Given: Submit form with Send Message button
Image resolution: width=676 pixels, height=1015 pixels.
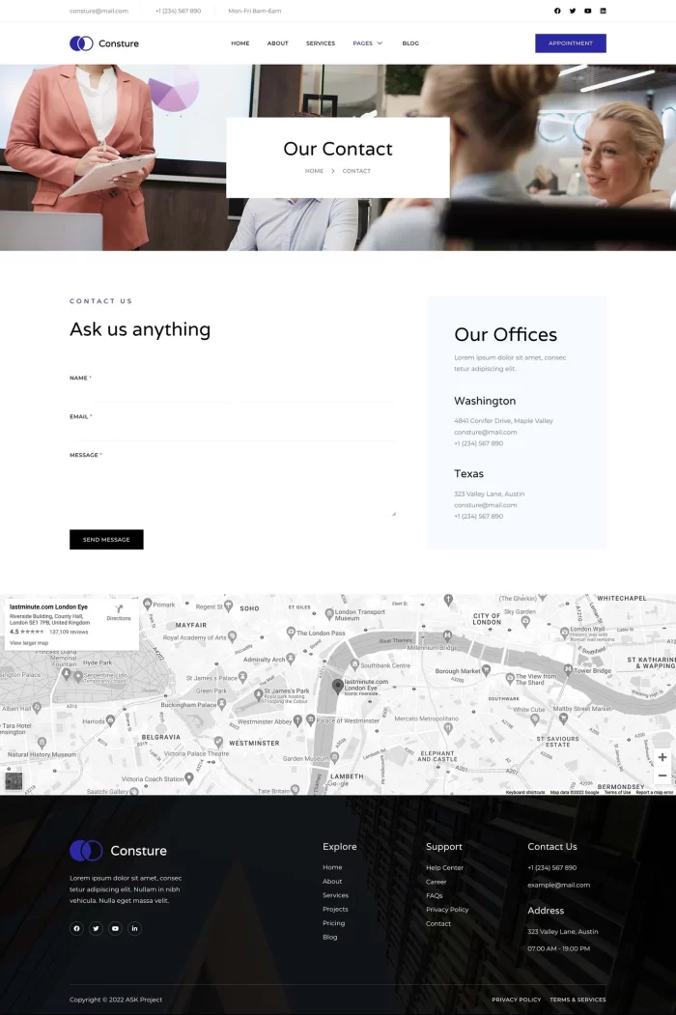Looking at the screenshot, I should click(x=106, y=540).
